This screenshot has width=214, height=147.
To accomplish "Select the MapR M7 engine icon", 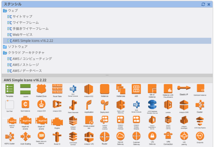I will click(41, 120).
